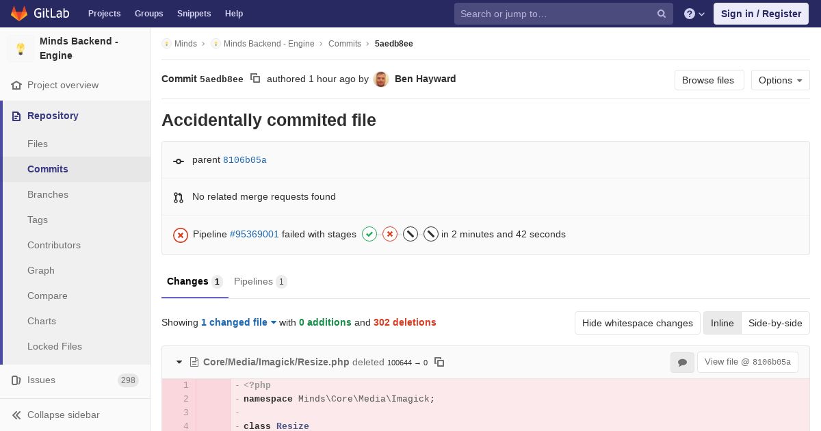821x431 pixels.
Task: Open parent commit 8106b05a link
Action: coord(245,160)
